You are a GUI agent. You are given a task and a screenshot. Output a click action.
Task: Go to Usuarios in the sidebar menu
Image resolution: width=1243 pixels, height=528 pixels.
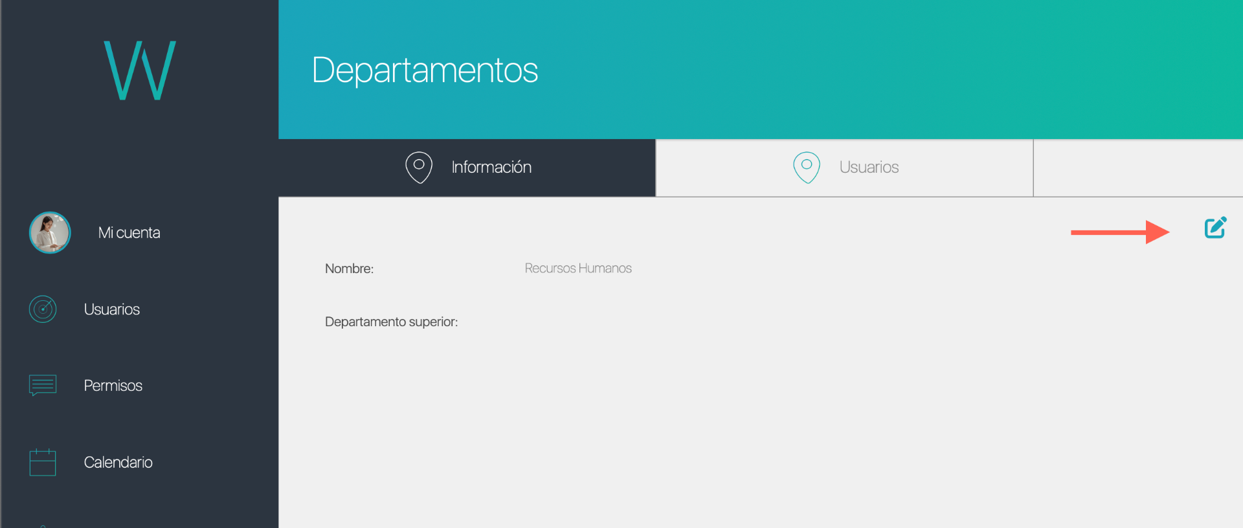(x=112, y=309)
